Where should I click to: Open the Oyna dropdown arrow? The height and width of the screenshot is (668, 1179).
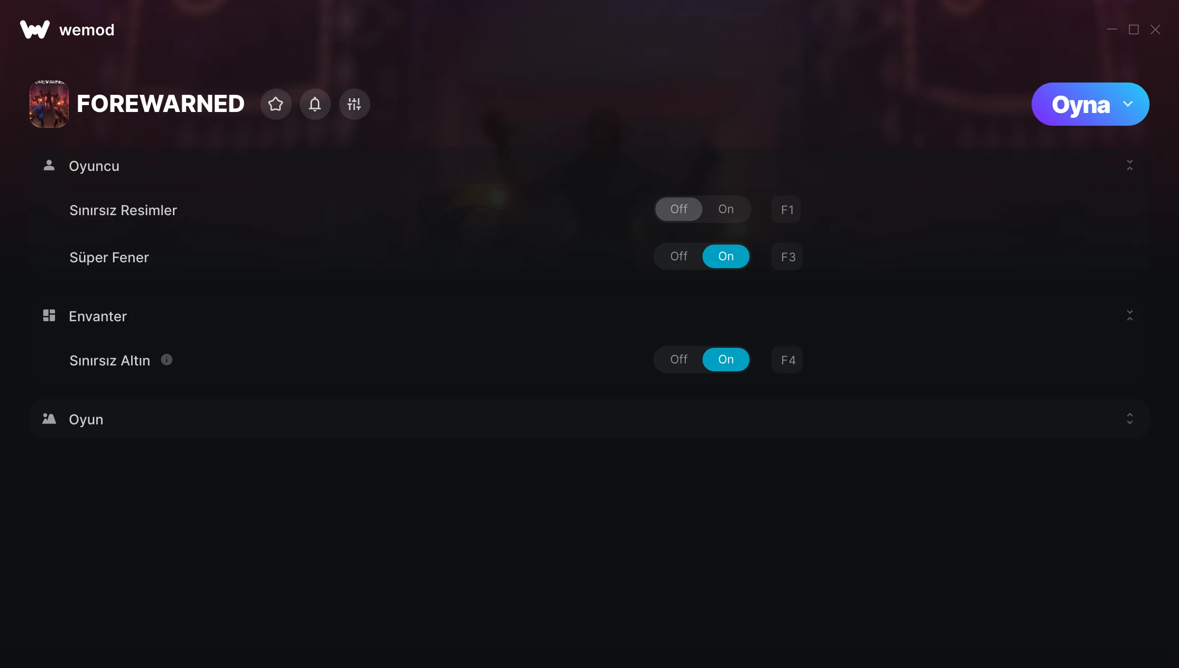(1128, 104)
